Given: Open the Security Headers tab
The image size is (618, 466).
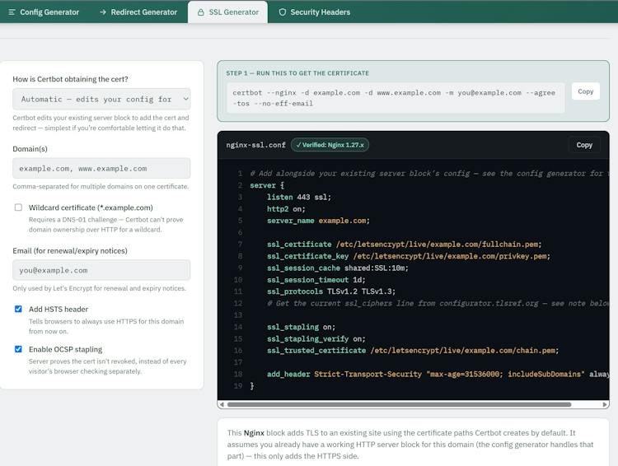Looking at the screenshot, I should [x=315, y=12].
